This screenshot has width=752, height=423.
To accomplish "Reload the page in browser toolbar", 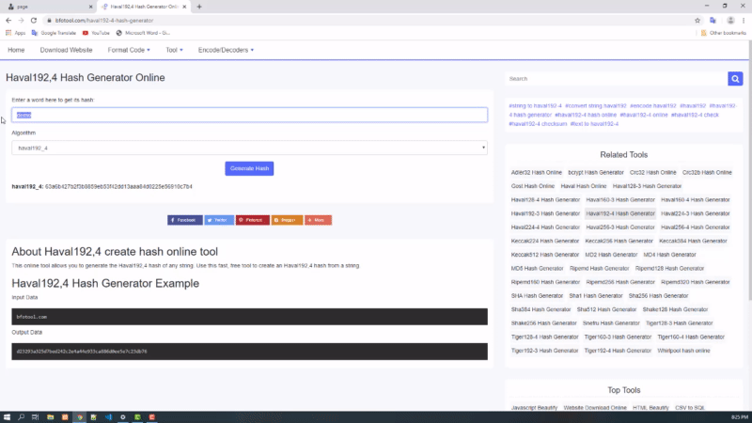I will coord(34,20).
